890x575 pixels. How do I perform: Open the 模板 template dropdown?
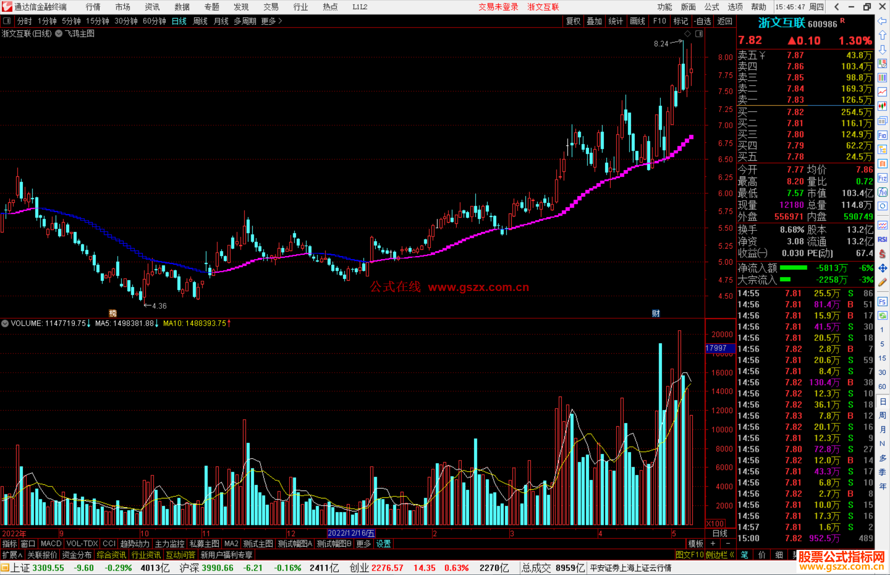(696, 544)
